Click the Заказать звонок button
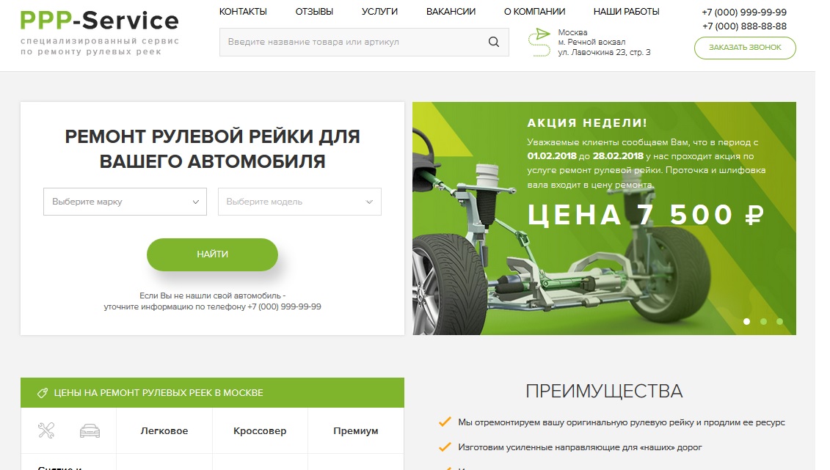830x470 pixels. [x=745, y=48]
